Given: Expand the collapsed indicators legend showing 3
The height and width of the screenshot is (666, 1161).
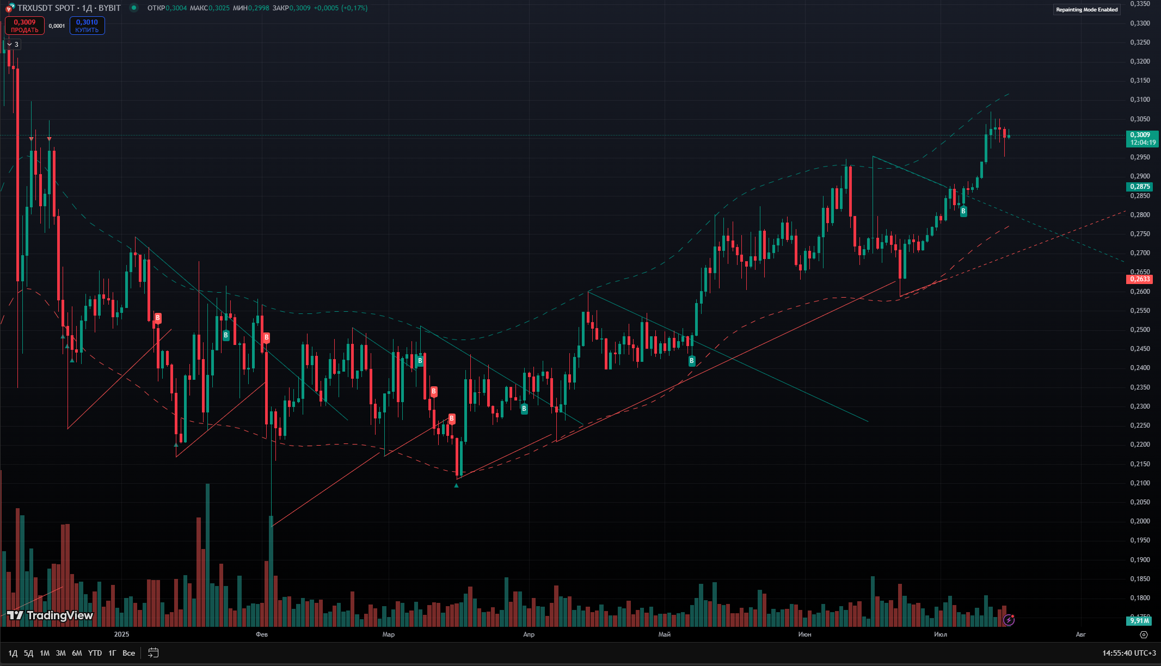Looking at the screenshot, I should (13, 45).
